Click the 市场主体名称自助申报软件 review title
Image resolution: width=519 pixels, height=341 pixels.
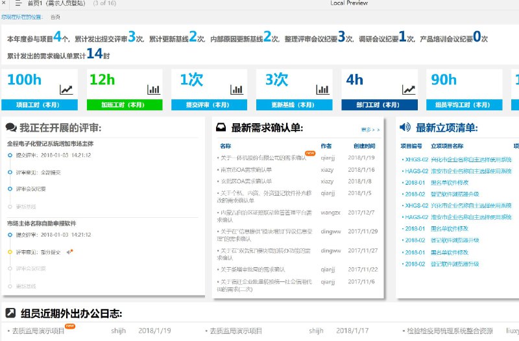(42, 223)
